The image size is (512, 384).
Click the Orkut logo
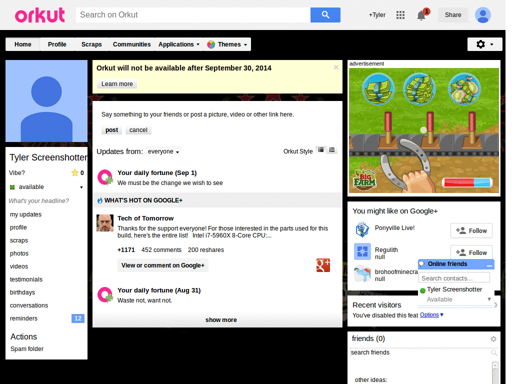[x=40, y=15]
